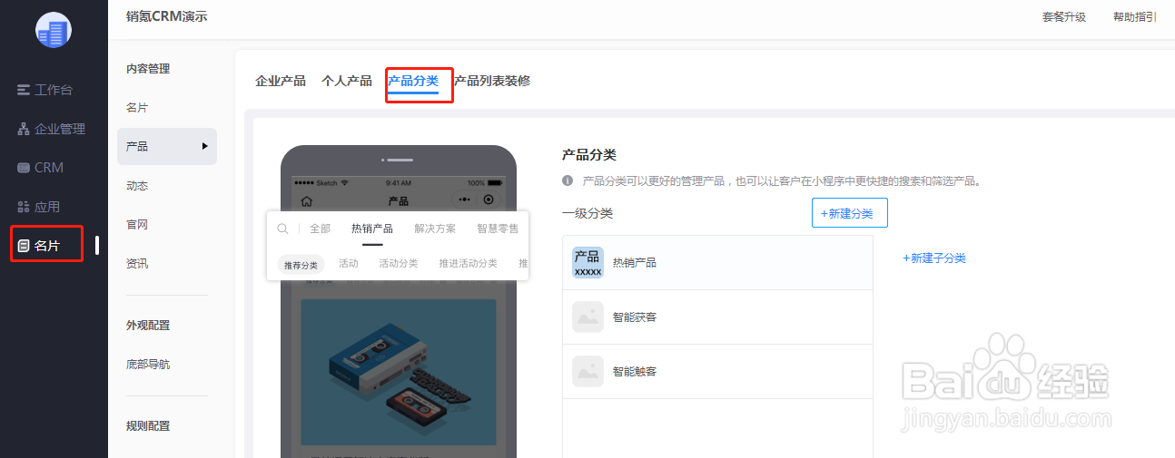Click the 热销产品 category thumbnail image
This screenshot has height=458, width=1175.
pos(587,262)
